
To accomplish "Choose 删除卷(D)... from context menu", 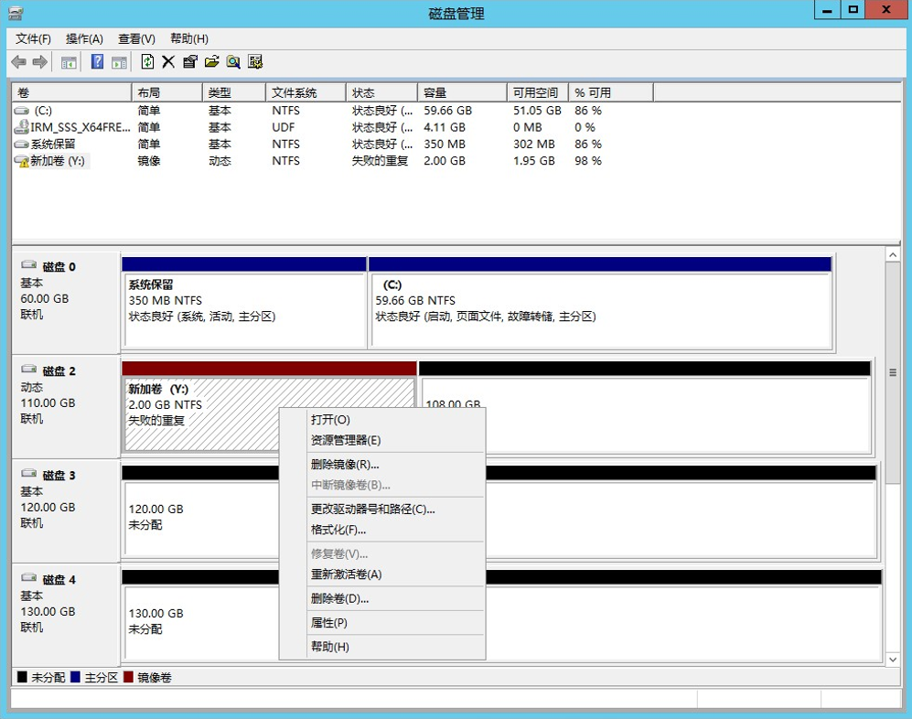I will (382, 598).
